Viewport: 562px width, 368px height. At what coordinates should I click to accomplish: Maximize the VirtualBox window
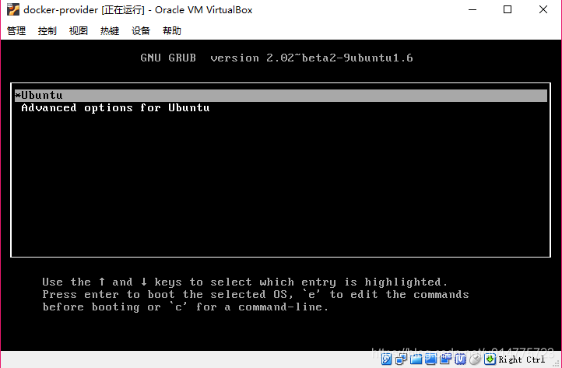point(508,9)
